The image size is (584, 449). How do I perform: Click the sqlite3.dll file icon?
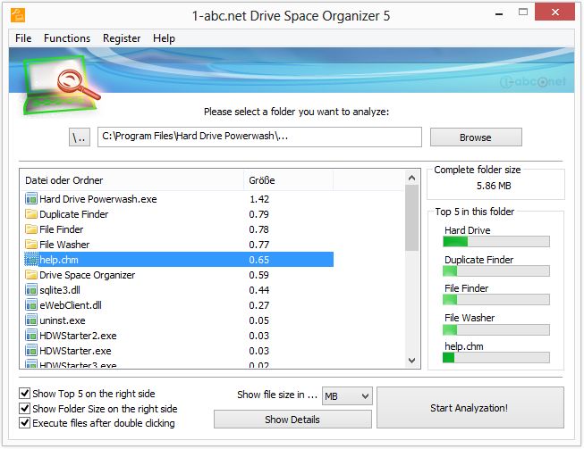(x=31, y=290)
